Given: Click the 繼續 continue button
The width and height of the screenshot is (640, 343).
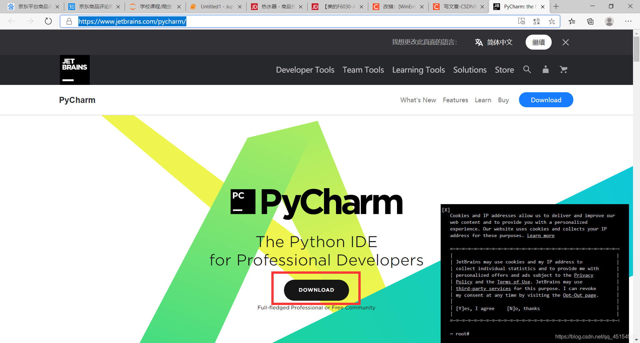Looking at the screenshot, I should (539, 42).
